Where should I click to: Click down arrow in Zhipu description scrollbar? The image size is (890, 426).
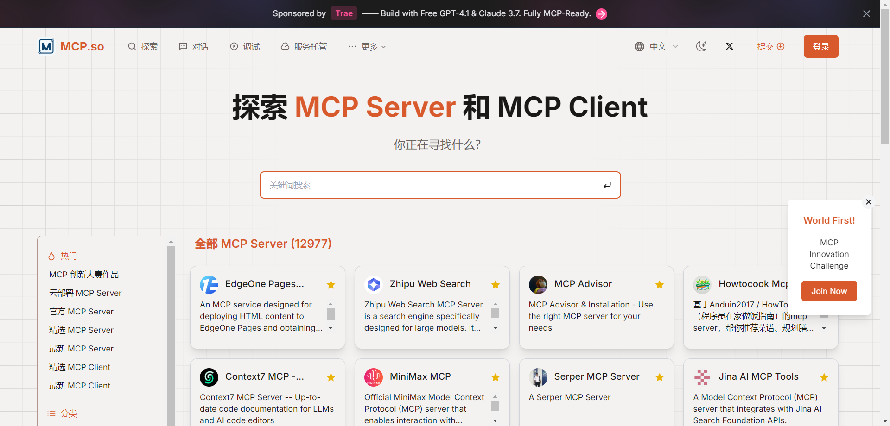(496, 328)
